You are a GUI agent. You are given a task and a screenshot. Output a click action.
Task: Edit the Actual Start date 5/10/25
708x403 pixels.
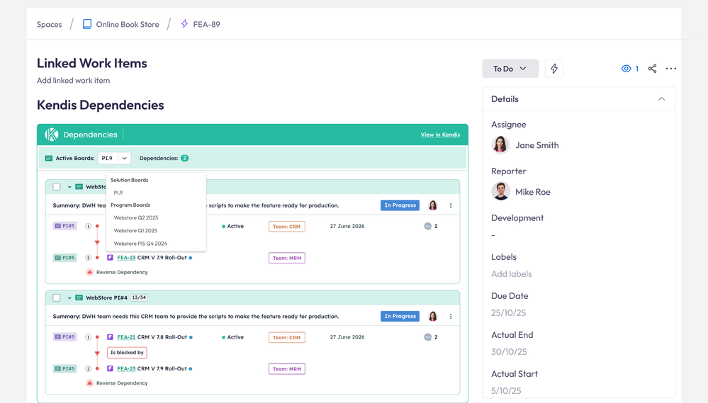(506, 391)
